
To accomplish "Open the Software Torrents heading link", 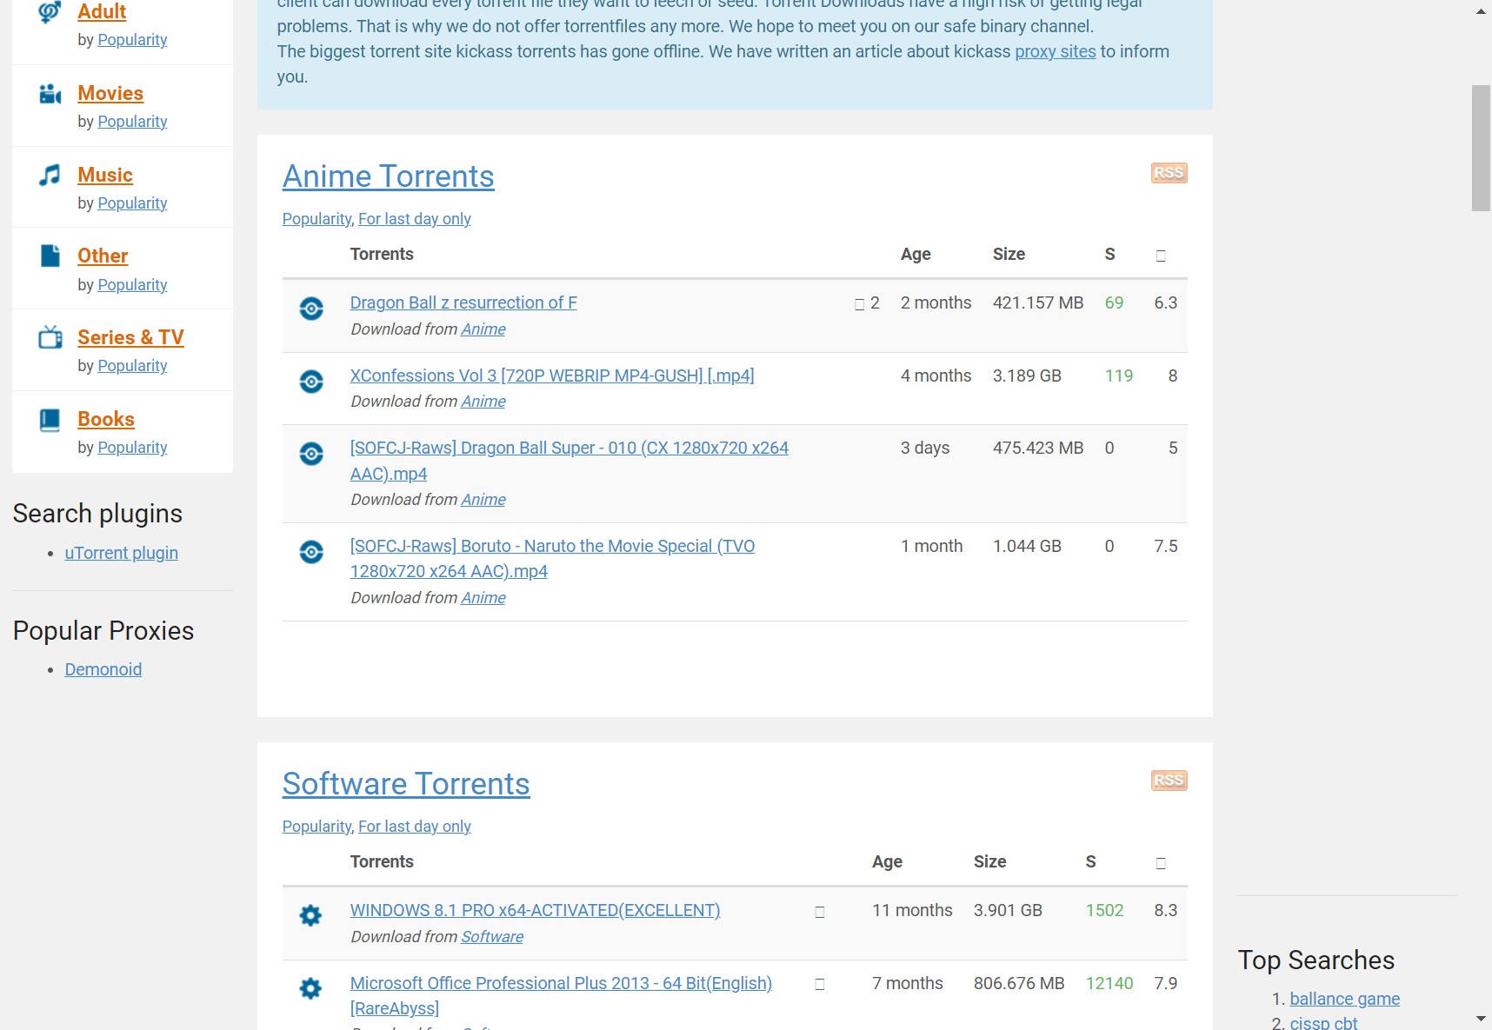I will click(x=406, y=784).
